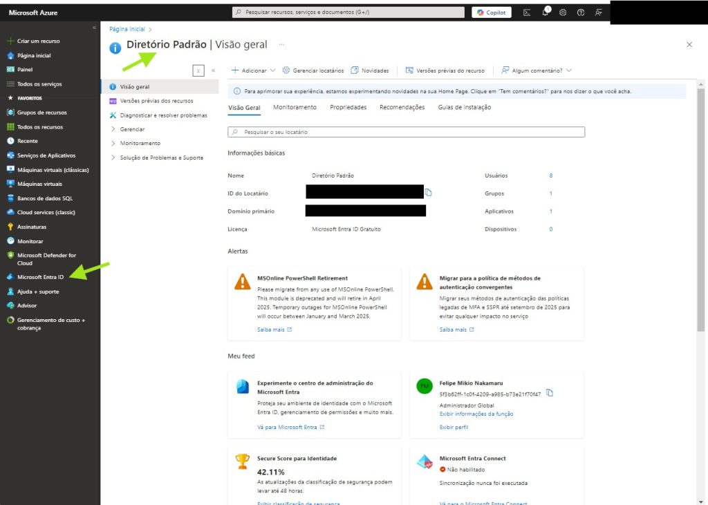Click the page vertical scrollbar
The image size is (708, 505).
point(700,209)
